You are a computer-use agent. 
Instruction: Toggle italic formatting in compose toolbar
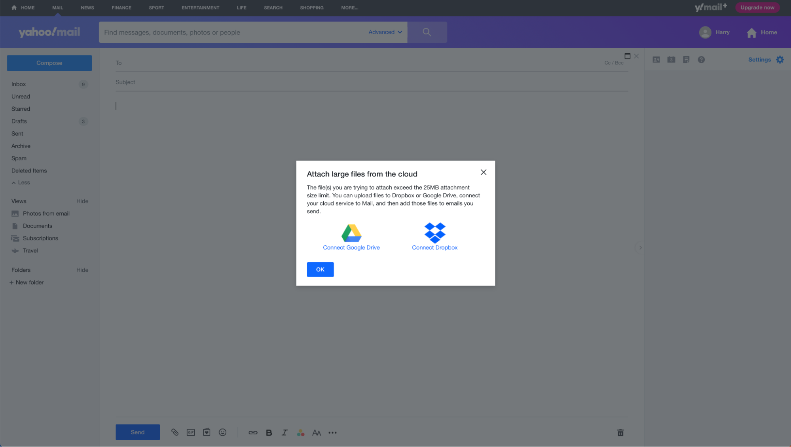pyautogui.click(x=285, y=433)
